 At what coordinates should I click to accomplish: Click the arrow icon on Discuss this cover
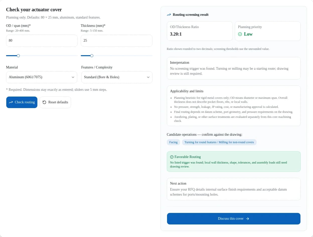[248, 219]
